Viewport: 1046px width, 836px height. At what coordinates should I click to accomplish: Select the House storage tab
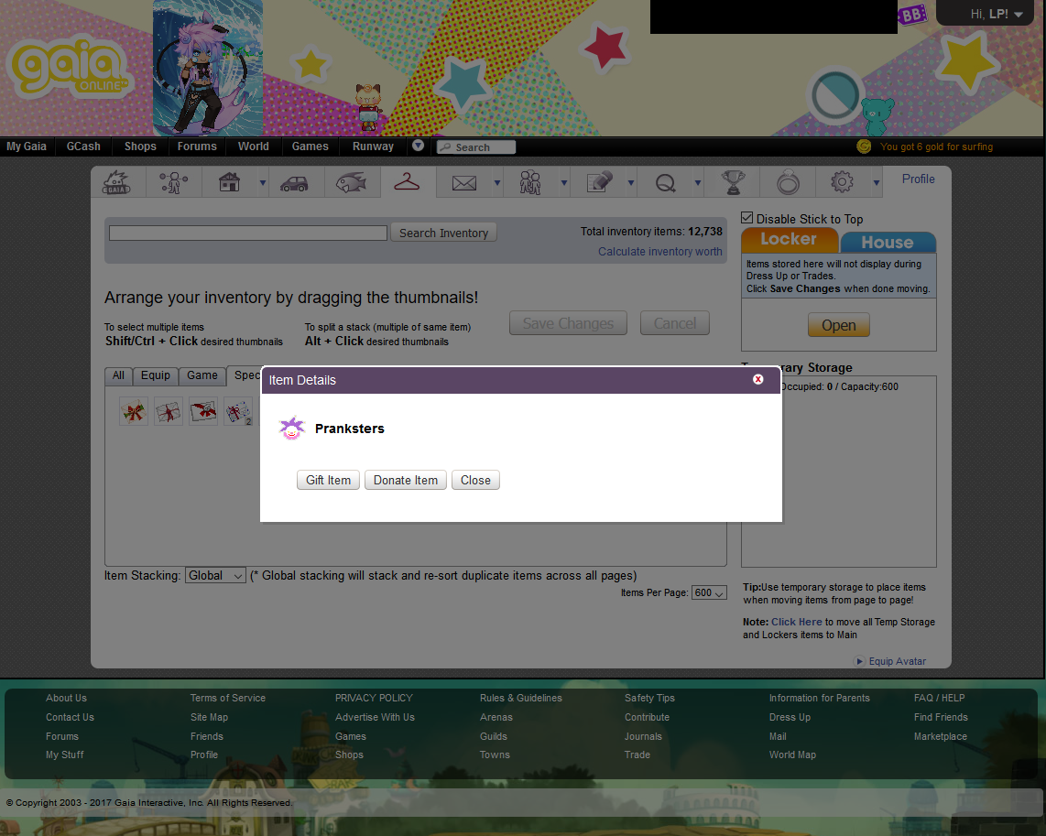point(888,242)
